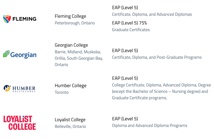Click the Barrie, Midland, Muskoka location text
The height and width of the screenshot is (139, 214).
coord(78,52)
